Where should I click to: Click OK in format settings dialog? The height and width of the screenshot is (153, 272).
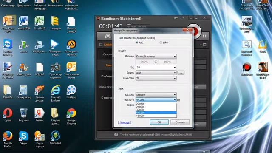(x=159, y=122)
